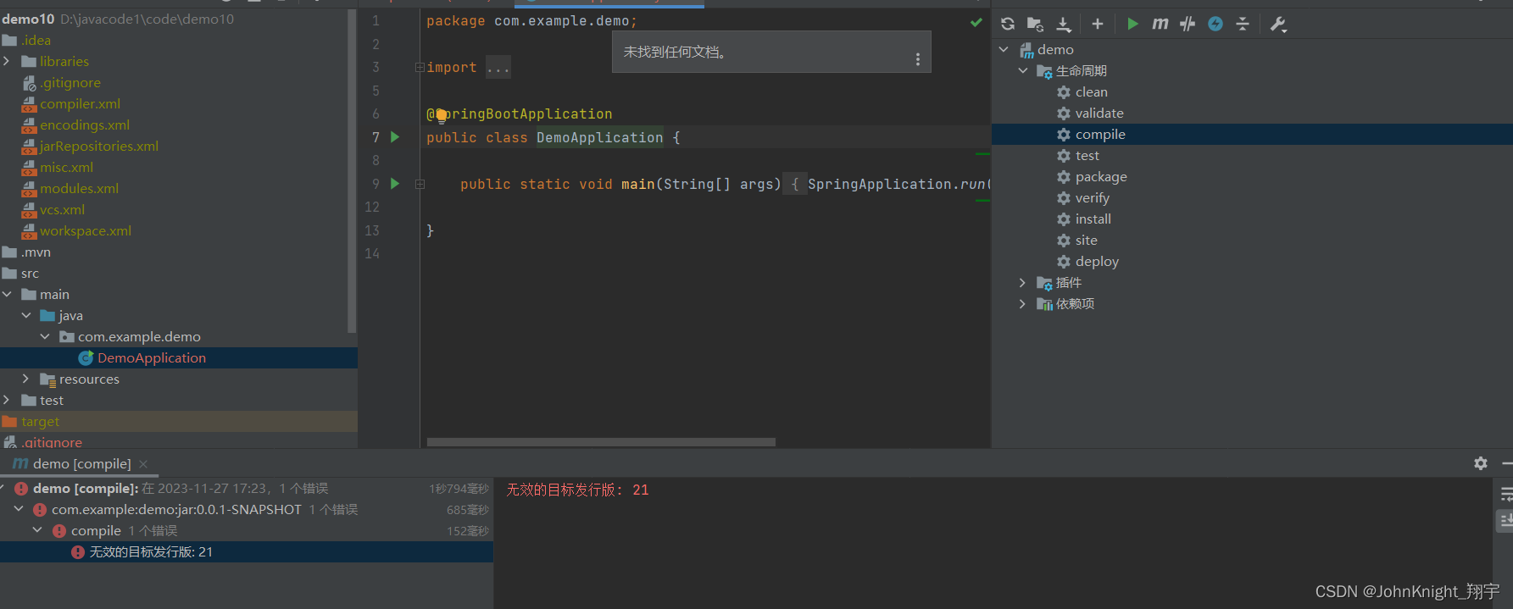
Task: Execute Maven goal with m icon
Action: [1160, 24]
